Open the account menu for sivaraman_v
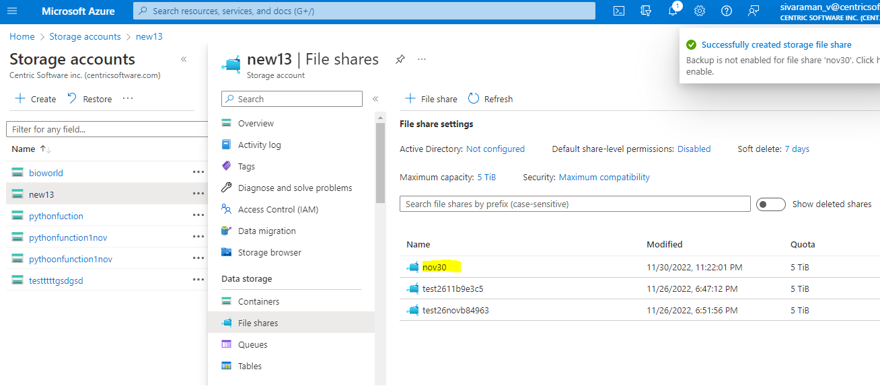Image resolution: width=880 pixels, height=386 pixels. click(x=830, y=11)
